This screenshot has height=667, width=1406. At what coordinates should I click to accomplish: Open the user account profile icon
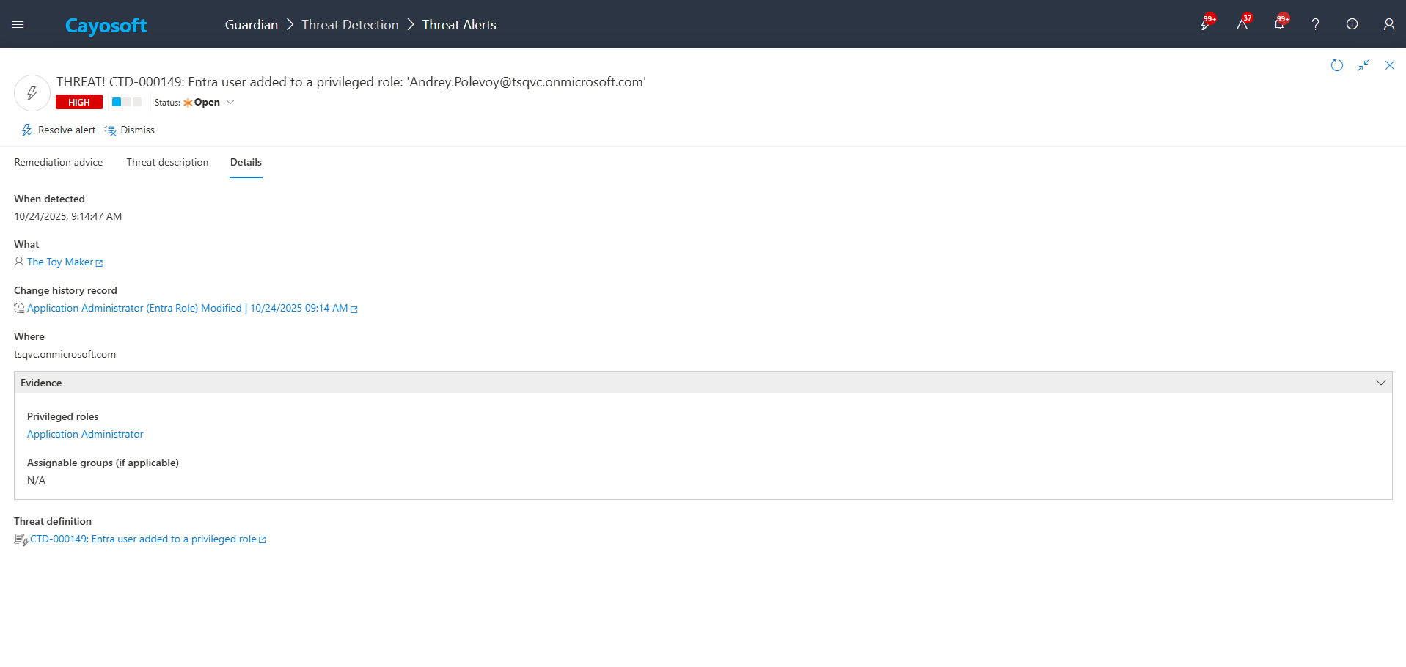click(x=1388, y=24)
